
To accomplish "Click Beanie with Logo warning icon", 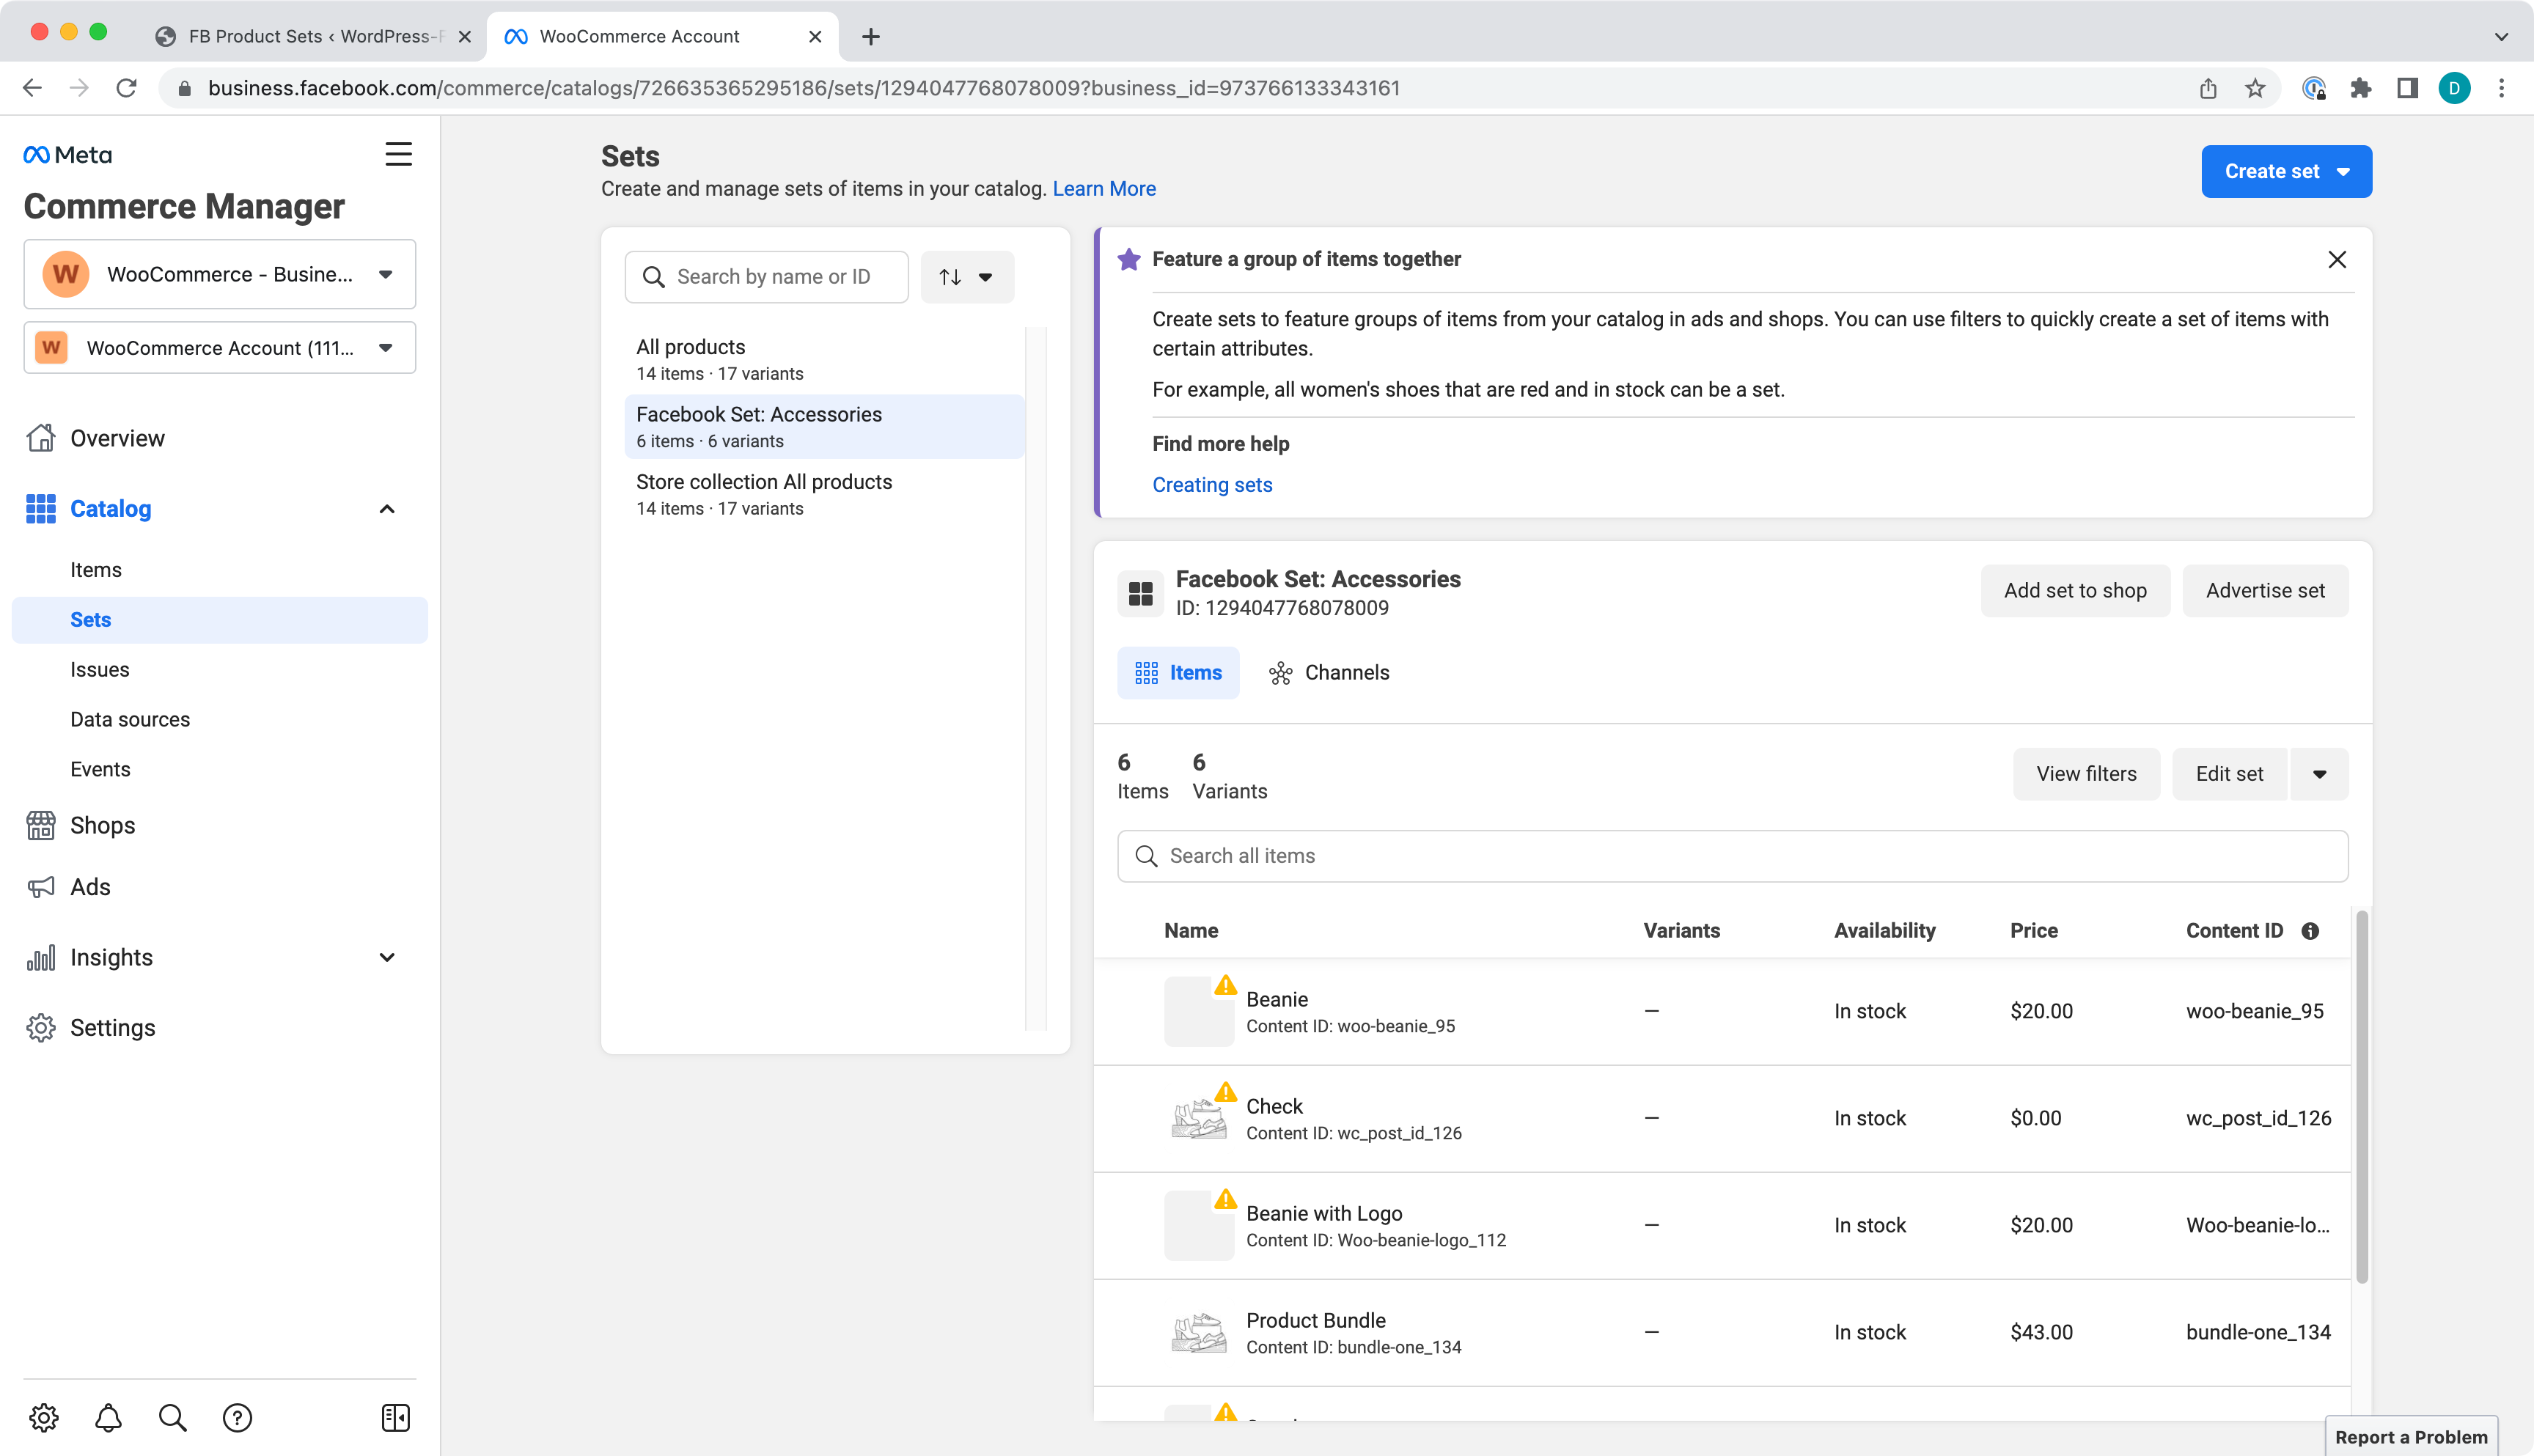I will point(1225,1199).
